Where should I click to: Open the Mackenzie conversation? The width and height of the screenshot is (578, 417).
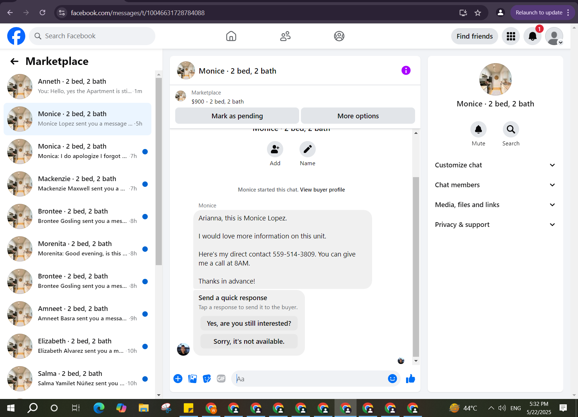point(77,184)
